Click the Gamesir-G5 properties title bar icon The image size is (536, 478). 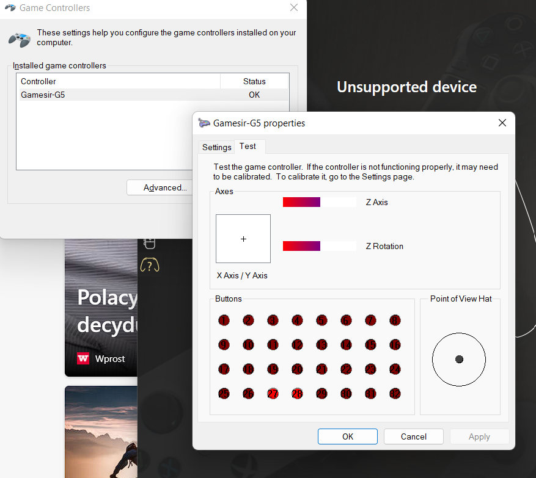(204, 123)
